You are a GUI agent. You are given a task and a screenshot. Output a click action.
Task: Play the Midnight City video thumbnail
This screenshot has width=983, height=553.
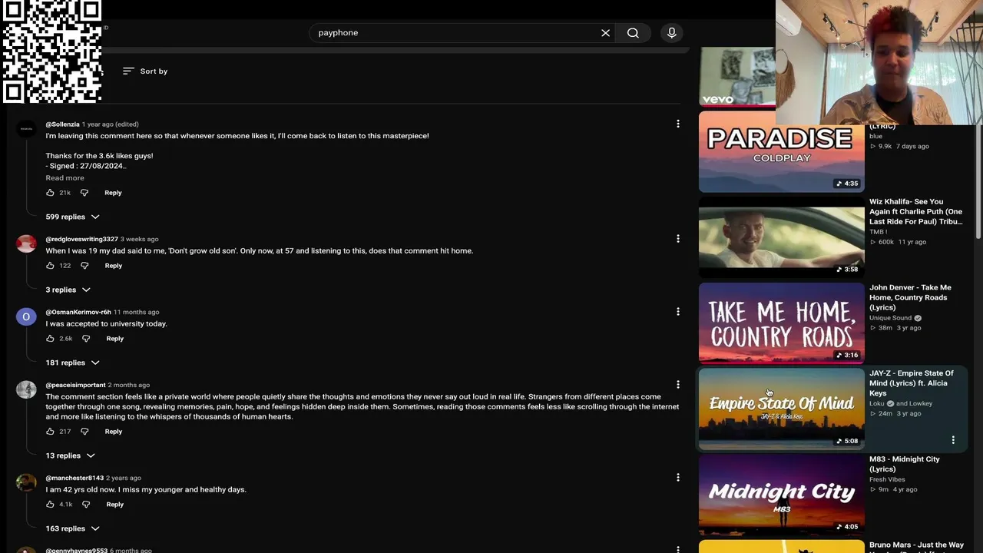click(781, 496)
